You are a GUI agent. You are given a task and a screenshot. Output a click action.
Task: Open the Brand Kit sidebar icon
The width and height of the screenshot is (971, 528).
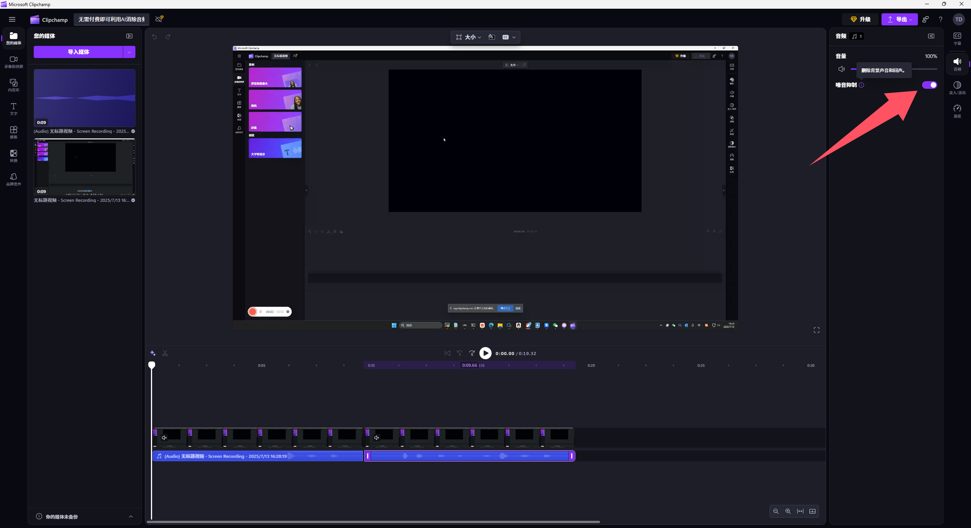click(x=14, y=179)
